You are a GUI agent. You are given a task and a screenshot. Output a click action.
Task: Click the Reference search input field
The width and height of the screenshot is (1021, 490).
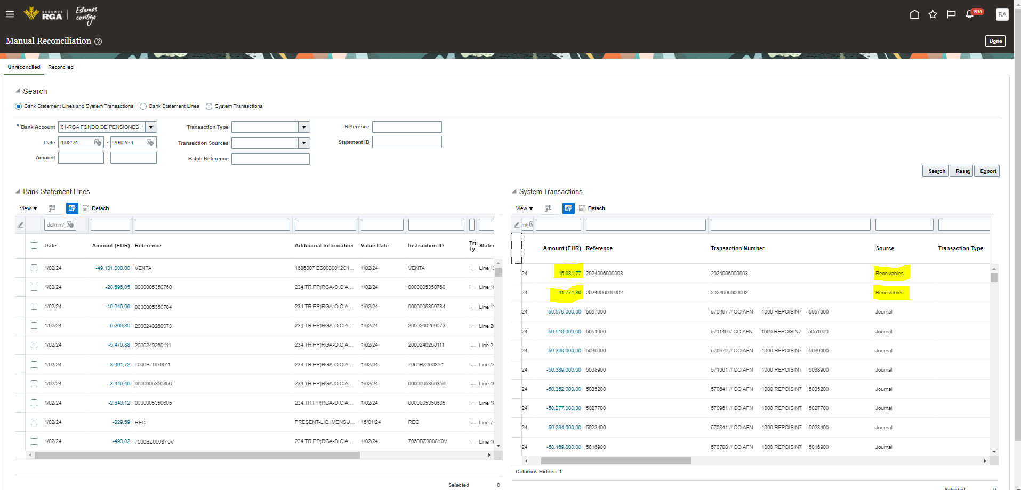tap(407, 127)
